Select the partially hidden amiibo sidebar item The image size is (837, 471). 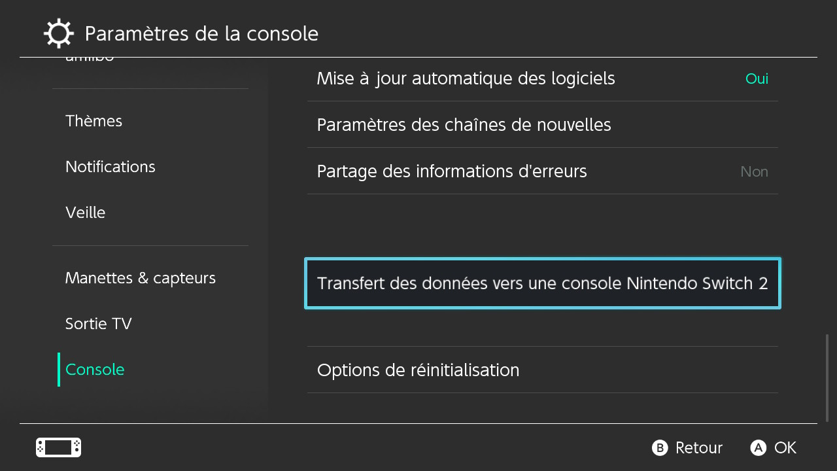pyautogui.click(x=90, y=60)
